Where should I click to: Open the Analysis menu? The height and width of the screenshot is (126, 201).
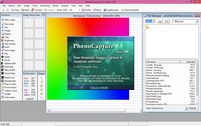tap(65, 6)
